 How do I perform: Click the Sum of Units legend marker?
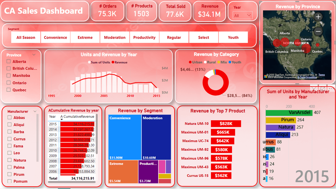[89, 62]
